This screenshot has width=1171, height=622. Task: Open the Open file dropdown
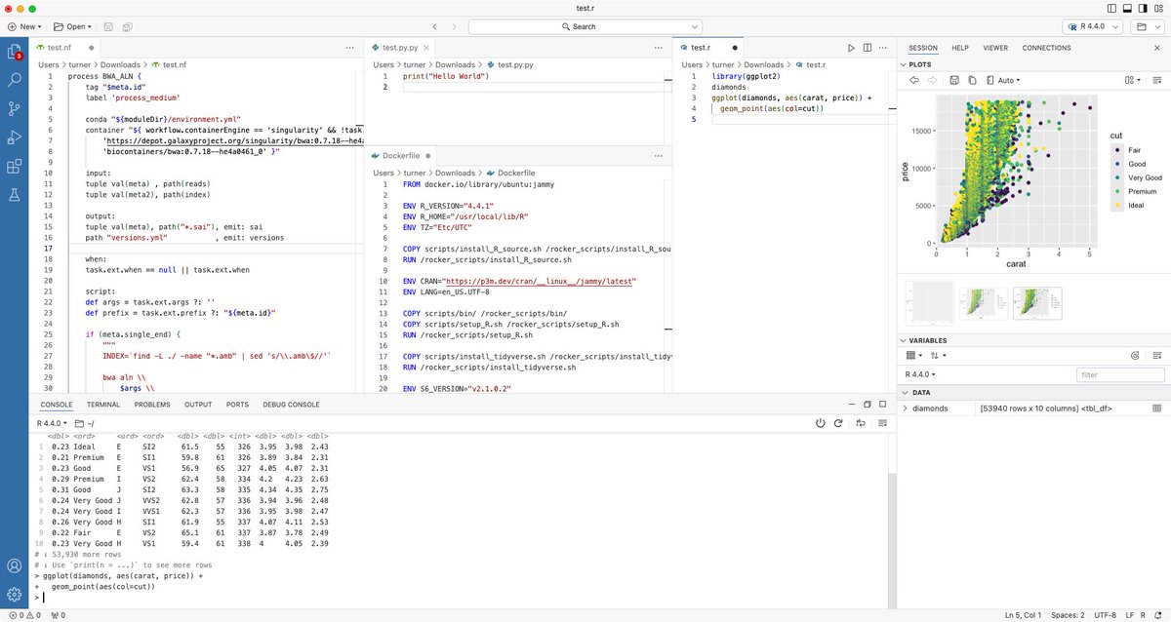click(x=73, y=26)
